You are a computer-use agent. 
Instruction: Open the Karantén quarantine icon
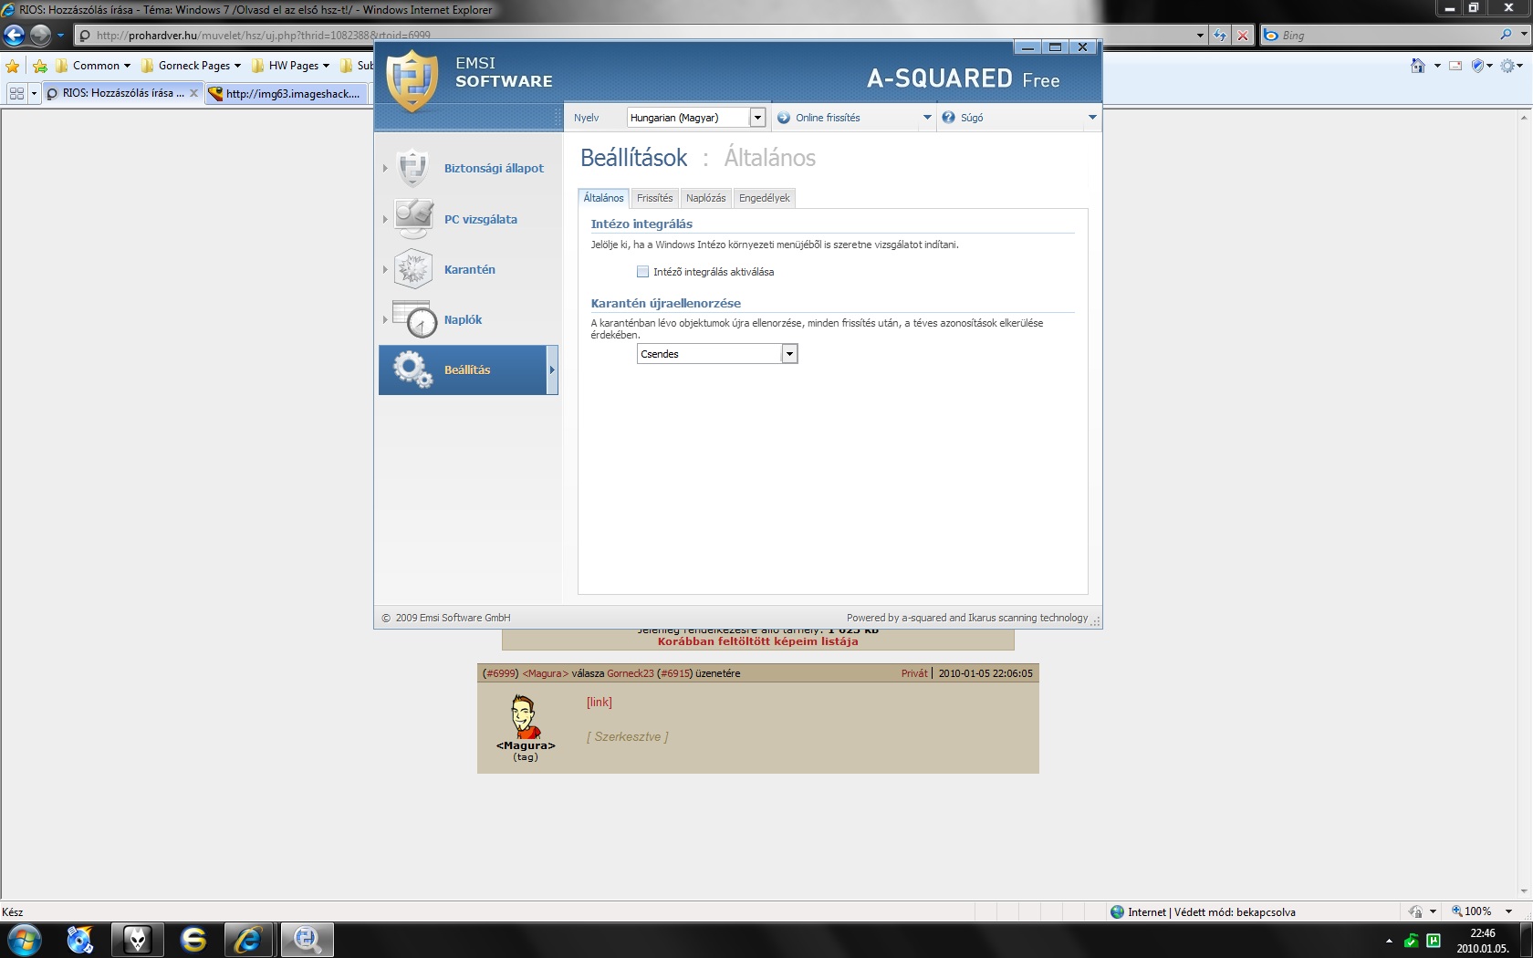[413, 269]
